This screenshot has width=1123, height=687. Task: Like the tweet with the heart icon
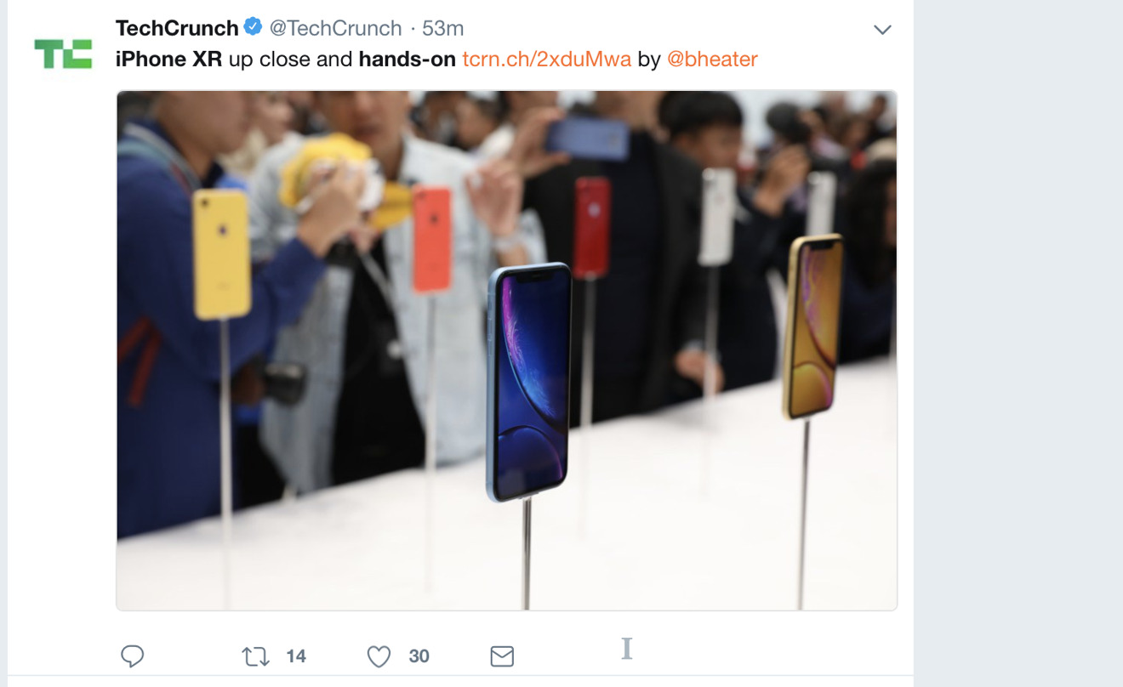tap(379, 656)
